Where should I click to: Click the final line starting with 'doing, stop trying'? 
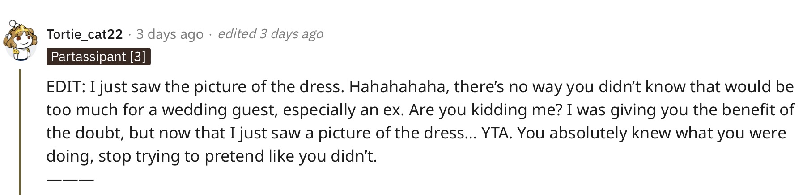point(212,156)
